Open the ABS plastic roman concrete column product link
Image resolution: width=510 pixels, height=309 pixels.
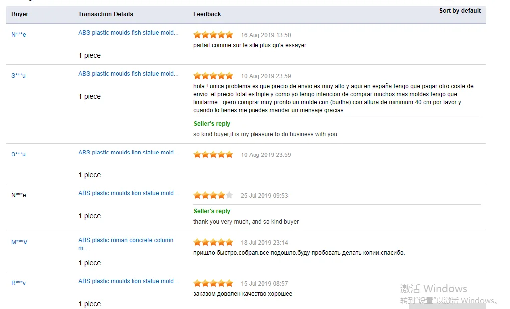[126, 244]
